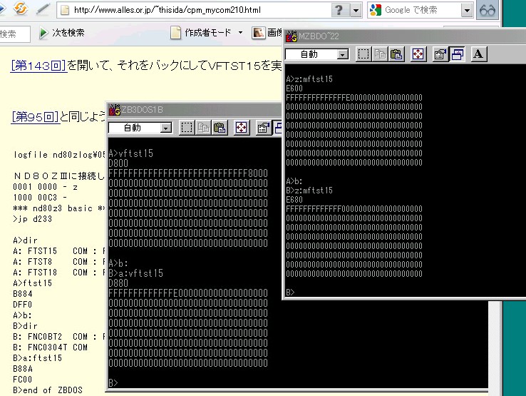
Task: Click MS-DOS icon in ZB3DOS1B title bar
Action: 115,109
